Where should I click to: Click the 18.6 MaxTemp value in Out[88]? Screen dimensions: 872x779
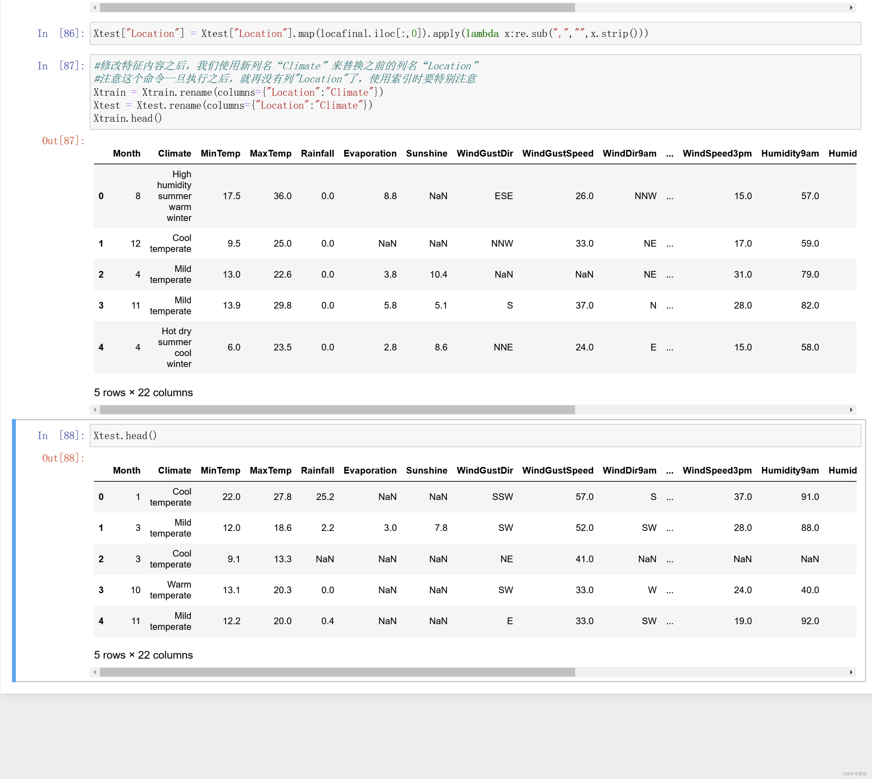click(x=282, y=528)
